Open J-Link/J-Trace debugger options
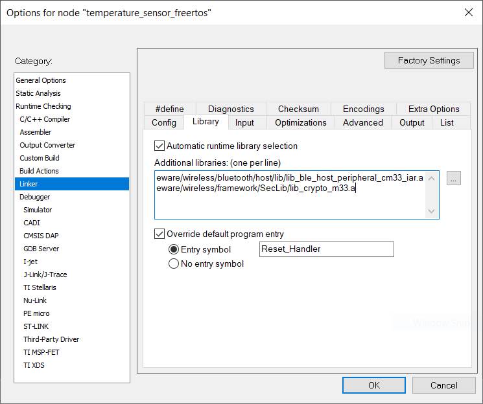This screenshot has height=404, width=483. (45, 275)
